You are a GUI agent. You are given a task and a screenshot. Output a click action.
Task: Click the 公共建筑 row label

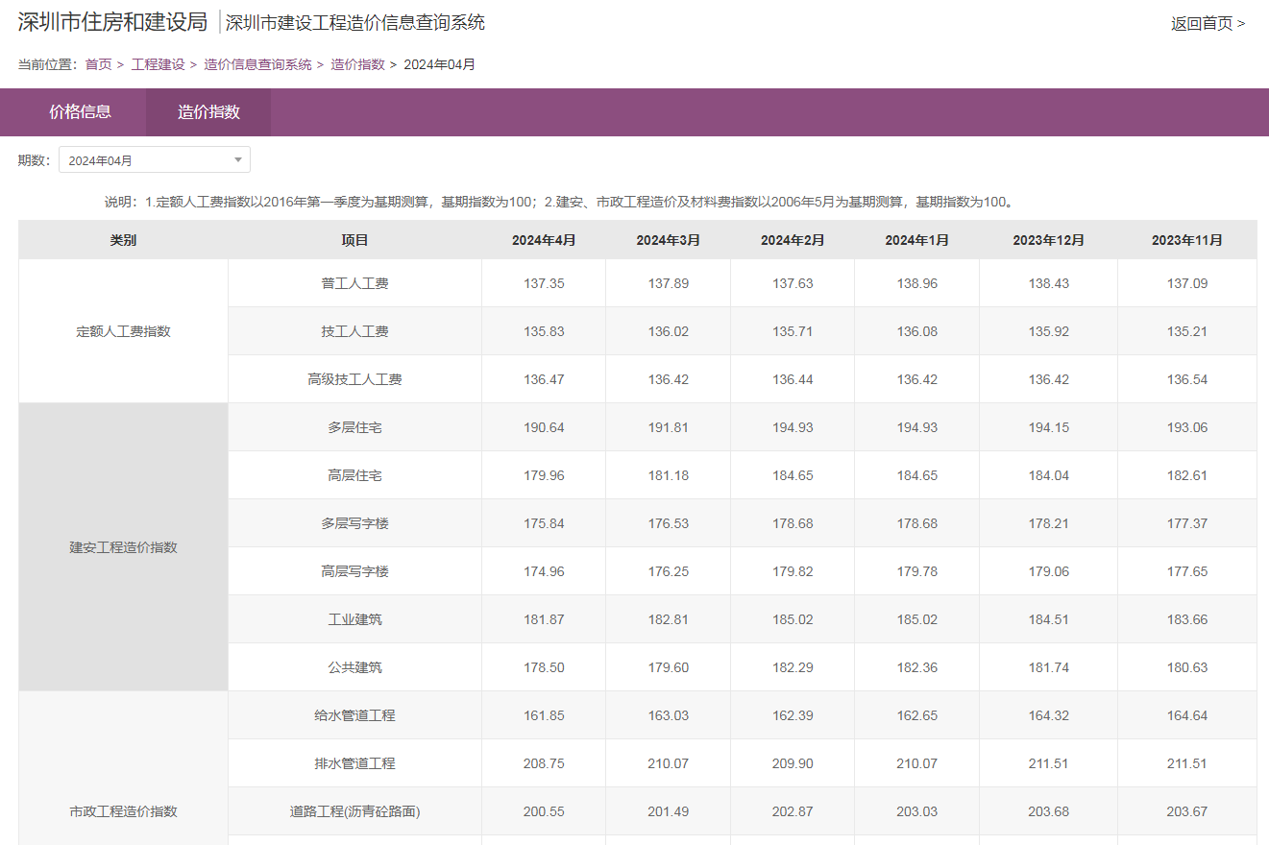pos(354,667)
